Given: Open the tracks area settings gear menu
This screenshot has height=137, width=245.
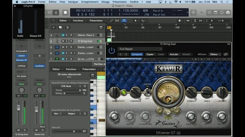Looking at the screenshot, I should coord(180,21).
